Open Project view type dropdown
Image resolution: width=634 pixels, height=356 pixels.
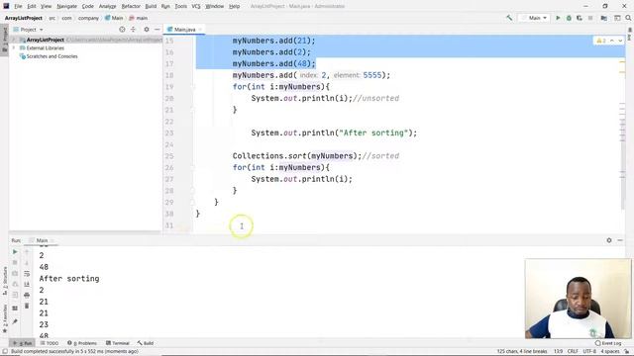pos(29,30)
